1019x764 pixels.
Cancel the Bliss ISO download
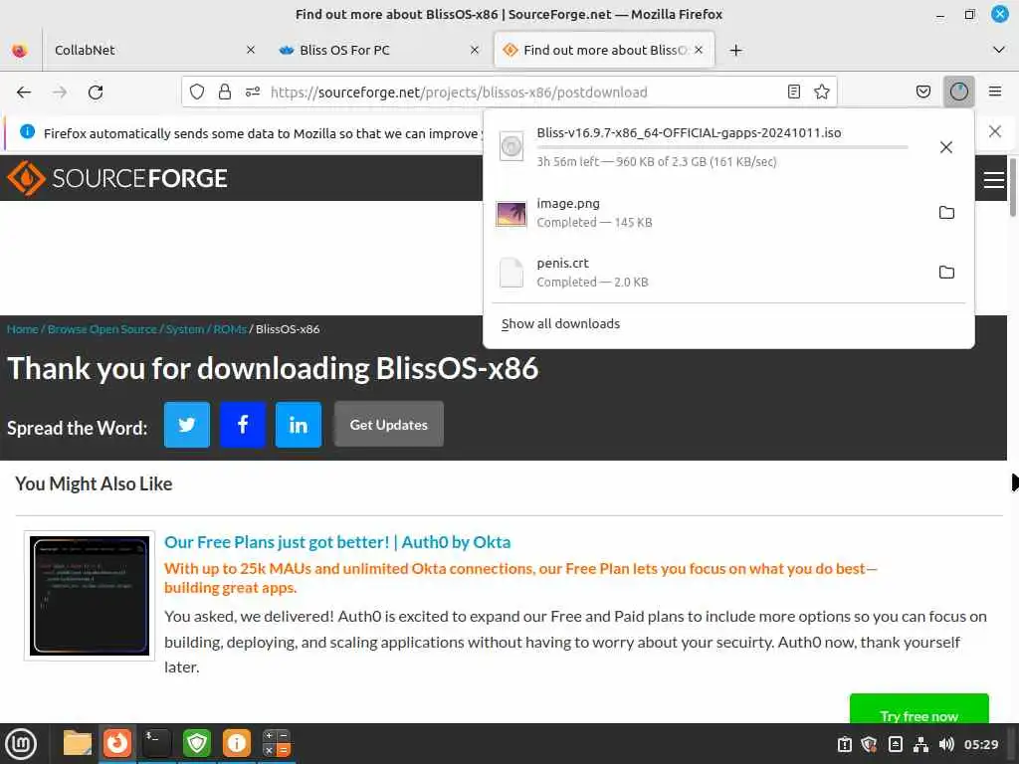coord(946,147)
